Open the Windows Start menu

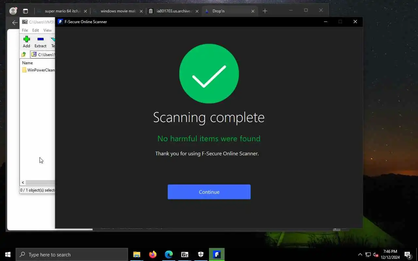click(x=8, y=254)
